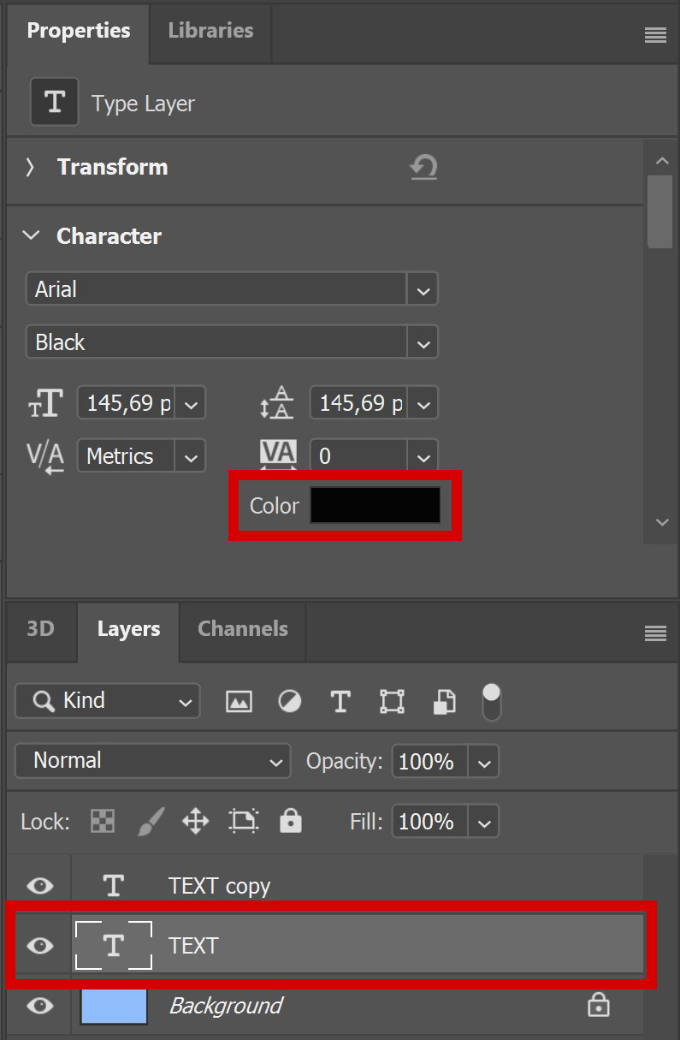
Task: Open the Layers panel menu icon
Action: (x=655, y=633)
